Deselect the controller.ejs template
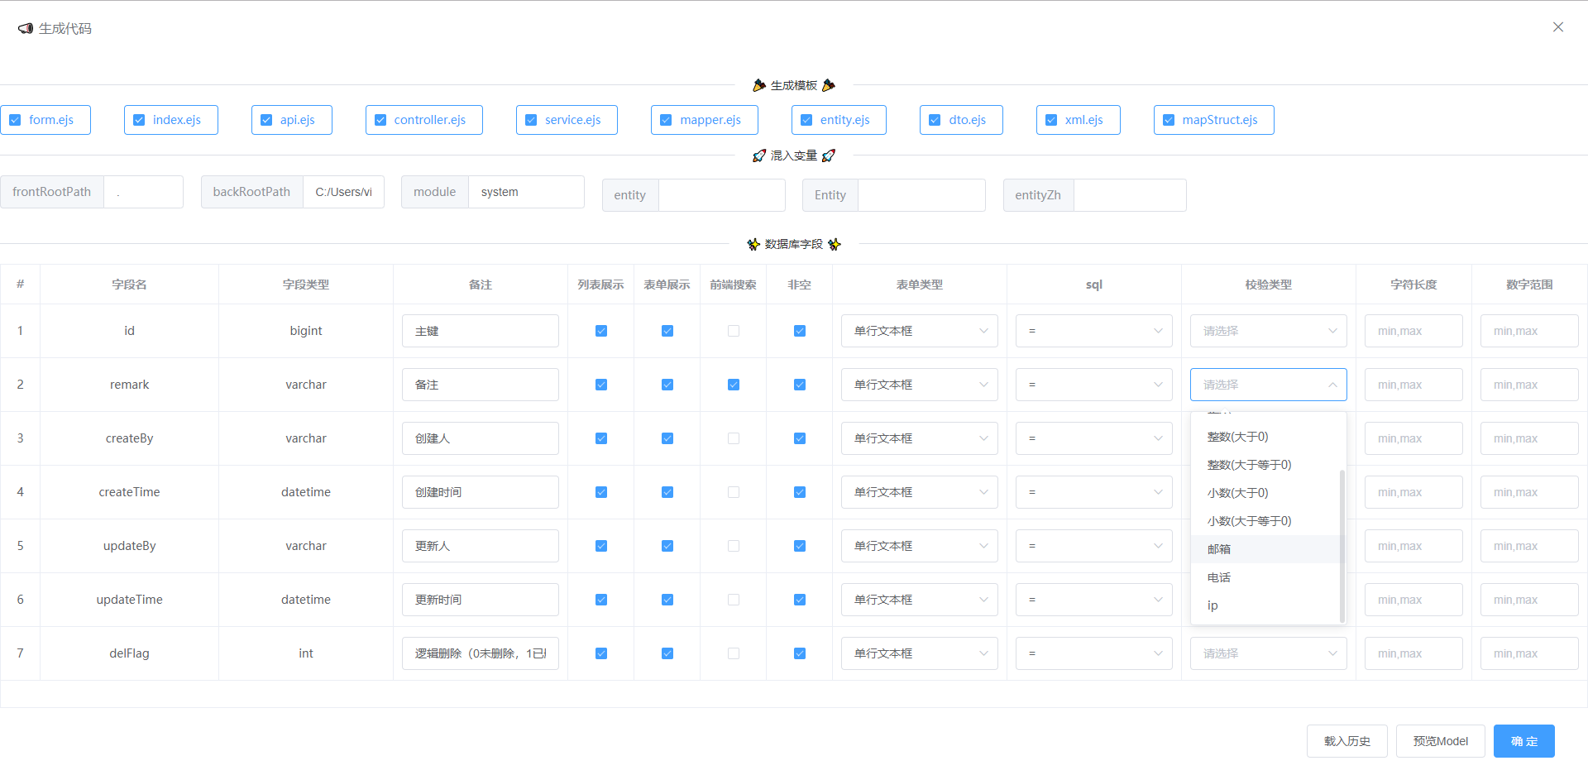1588x775 pixels. (380, 120)
